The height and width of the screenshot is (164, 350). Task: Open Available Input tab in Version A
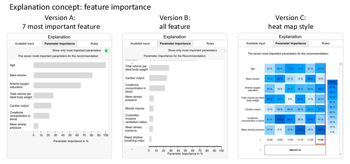[24, 43]
